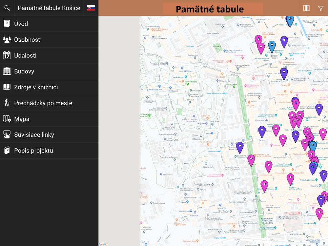Select purple marker near Studio RTVS
Image resolution: width=328 pixels, height=246 pixels.
(x=240, y=147)
